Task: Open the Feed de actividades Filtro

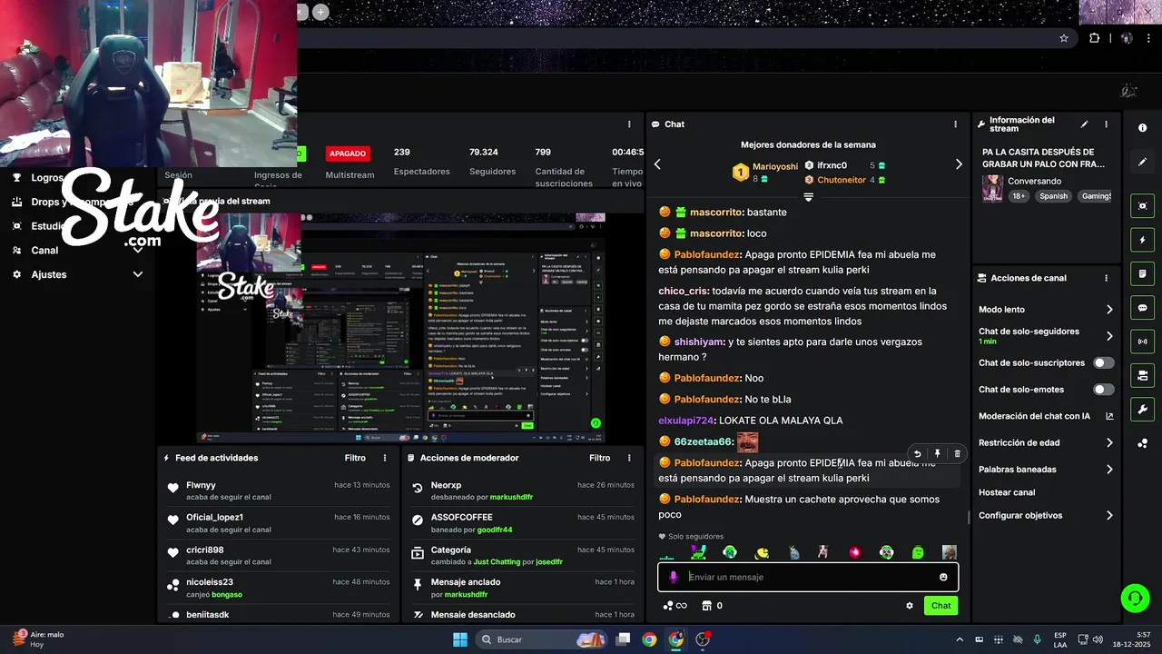Action: pos(355,458)
